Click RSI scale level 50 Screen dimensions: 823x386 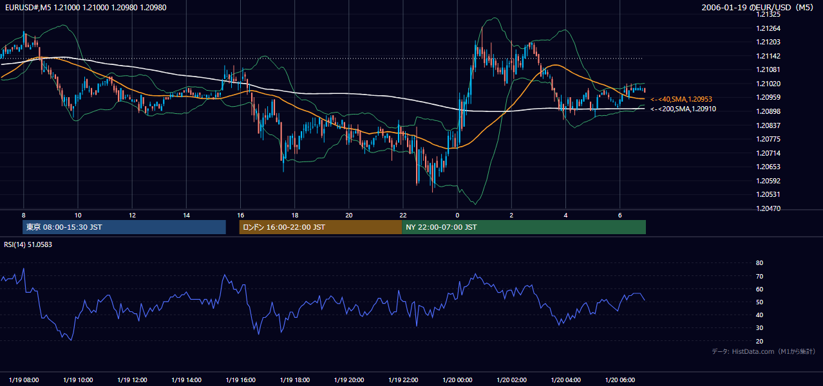(759, 302)
